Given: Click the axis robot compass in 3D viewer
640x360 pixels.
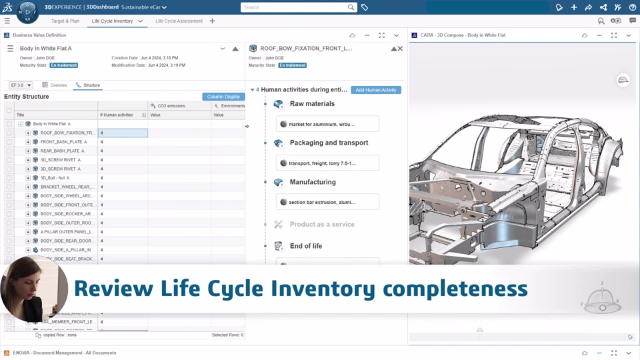Looking at the screenshot, I should (x=603, y=300).
